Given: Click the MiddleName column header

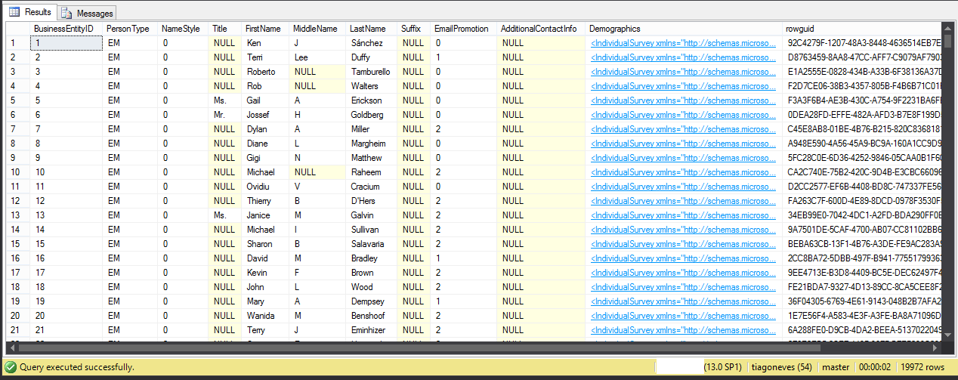Looking at the screenshot, I should (317, 29).
